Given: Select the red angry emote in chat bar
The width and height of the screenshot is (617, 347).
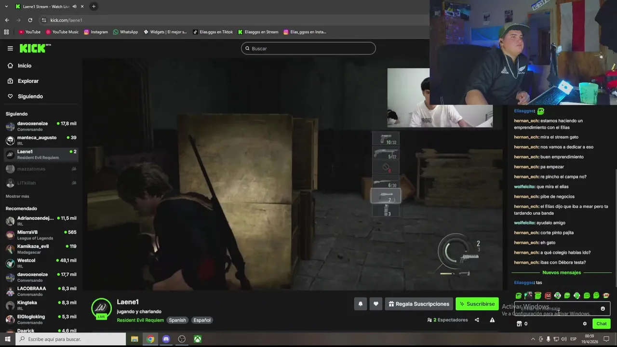Looking at the screenshot, I should point(548,295).
